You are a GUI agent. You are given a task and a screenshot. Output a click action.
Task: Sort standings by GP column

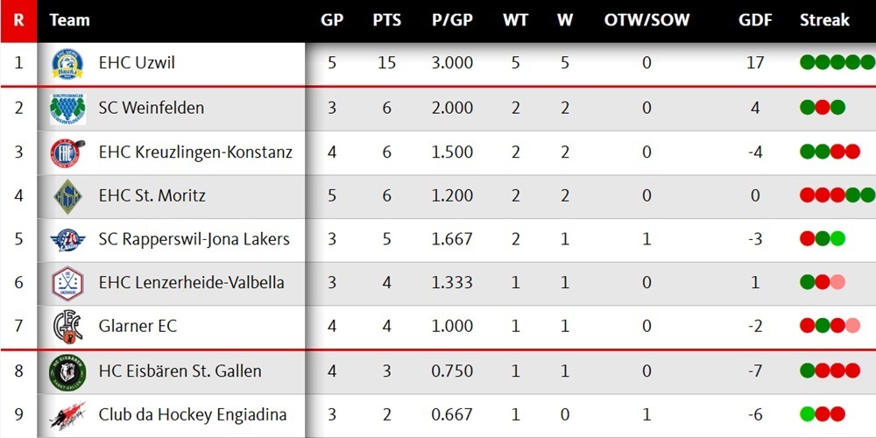click(x=332, y=20)
